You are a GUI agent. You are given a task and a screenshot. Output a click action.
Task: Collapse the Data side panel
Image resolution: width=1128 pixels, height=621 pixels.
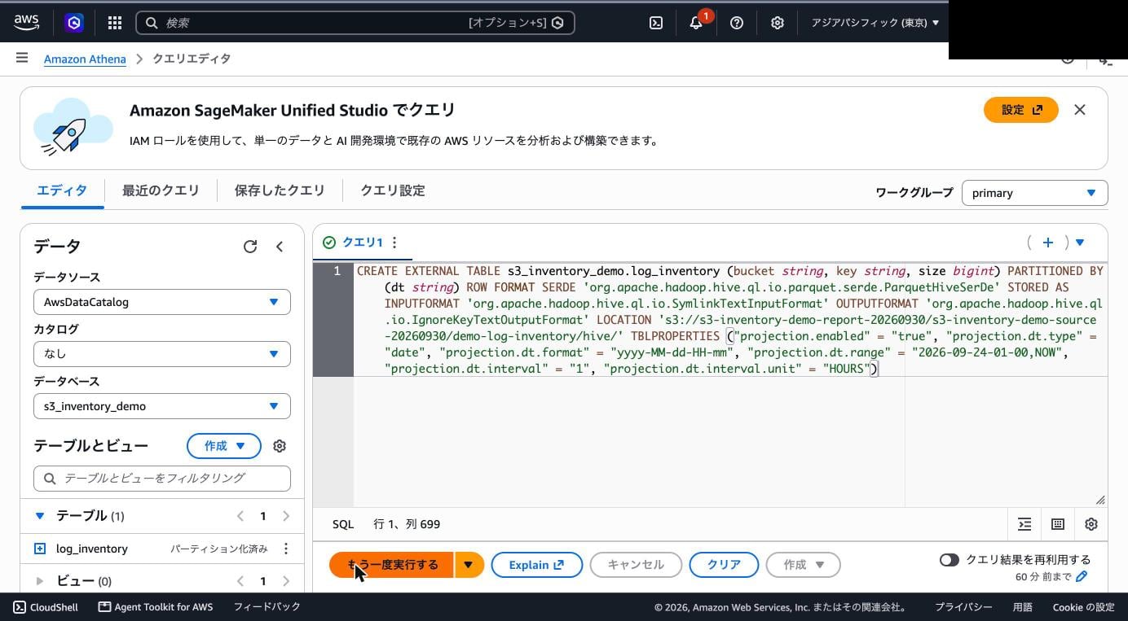pos(280,247)
